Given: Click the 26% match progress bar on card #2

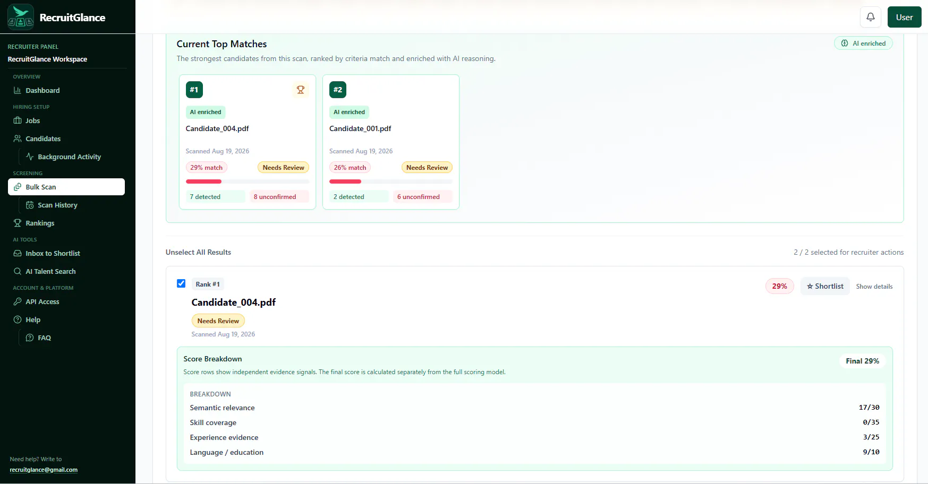Looking at the screenshot, I should point(391,181).
